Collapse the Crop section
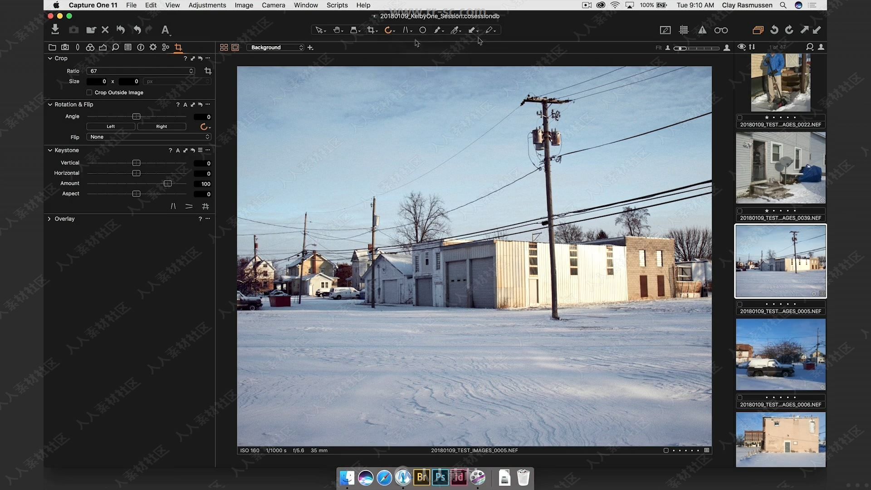 pyautogui.click(x=49, y=58)
